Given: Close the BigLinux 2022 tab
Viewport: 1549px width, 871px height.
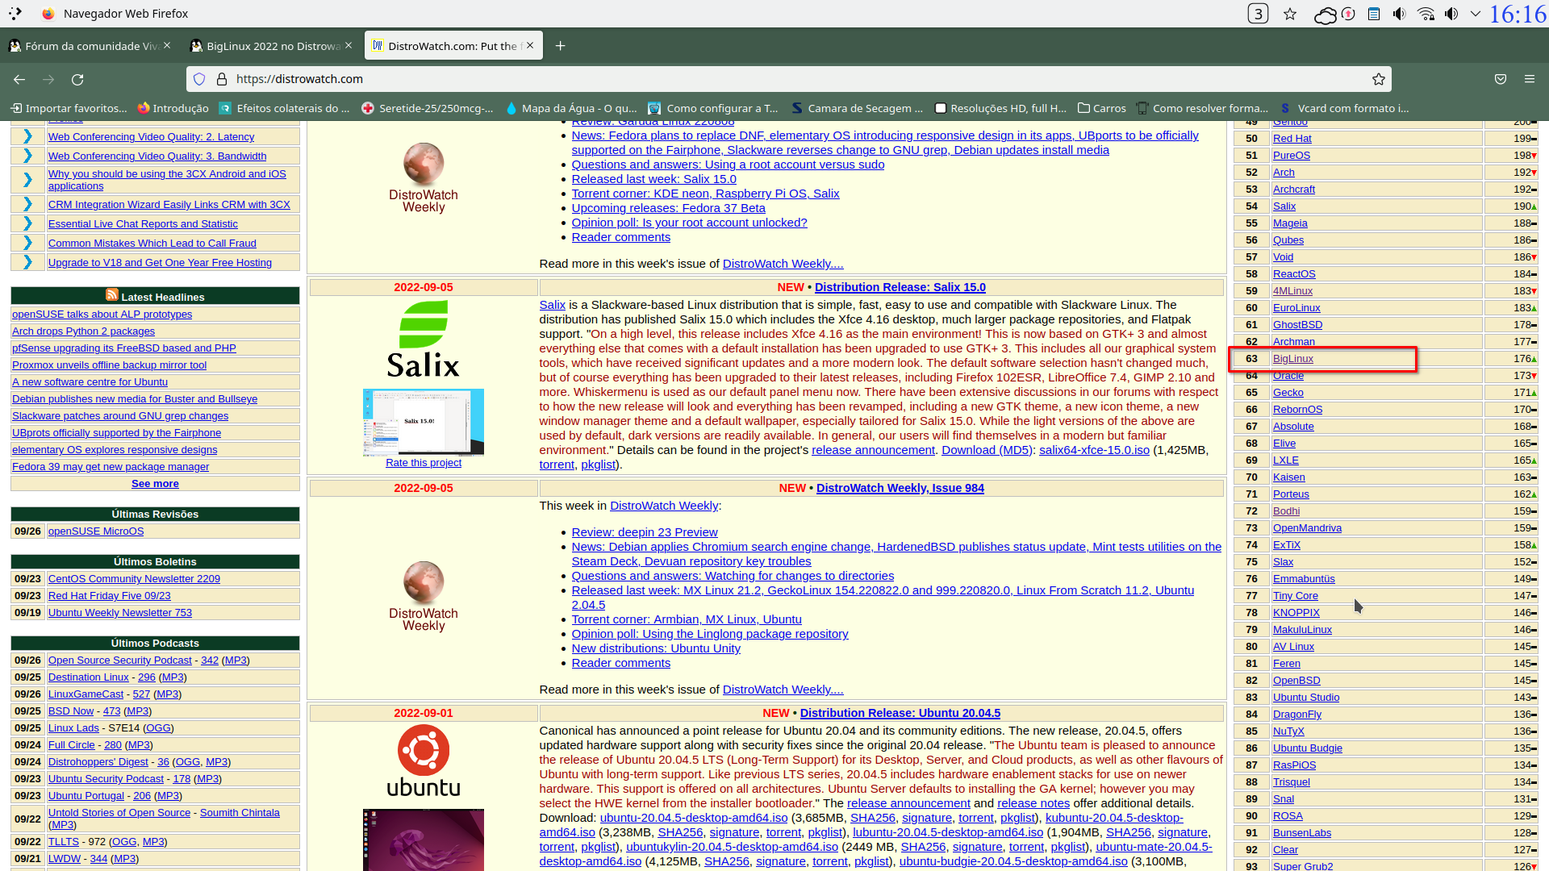Looking at the screenshot, I should coord(349,46).
